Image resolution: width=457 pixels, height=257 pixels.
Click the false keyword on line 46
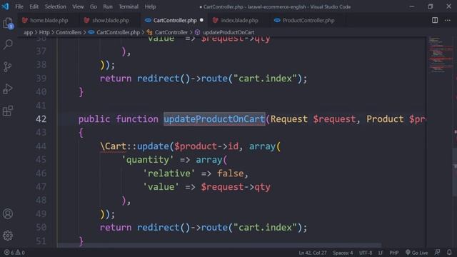pyautogui.click(x=230, y=173)
